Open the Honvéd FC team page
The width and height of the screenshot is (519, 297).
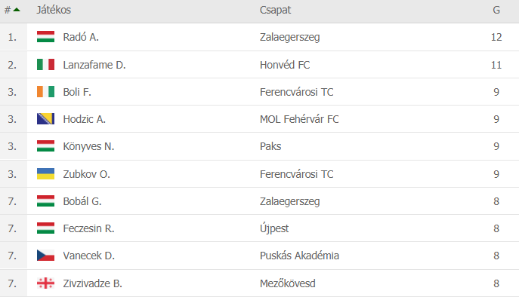point(285,65)
